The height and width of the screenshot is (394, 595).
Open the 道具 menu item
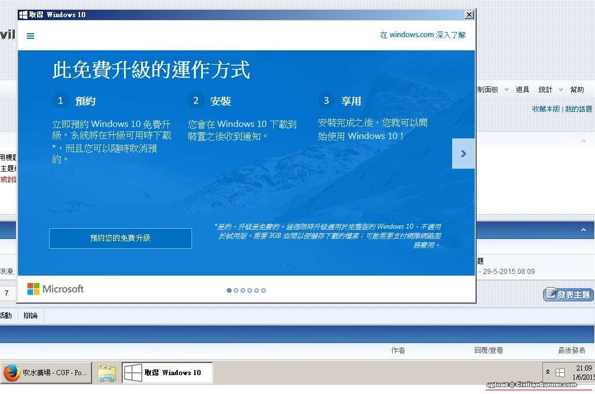tap(522, 90)
